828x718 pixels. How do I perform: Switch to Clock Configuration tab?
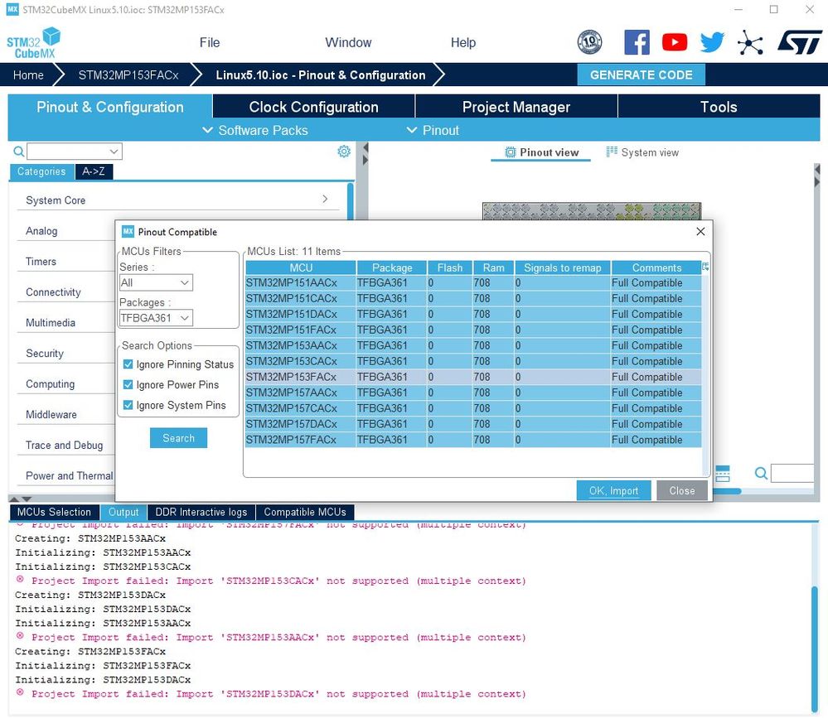[313, 107]
